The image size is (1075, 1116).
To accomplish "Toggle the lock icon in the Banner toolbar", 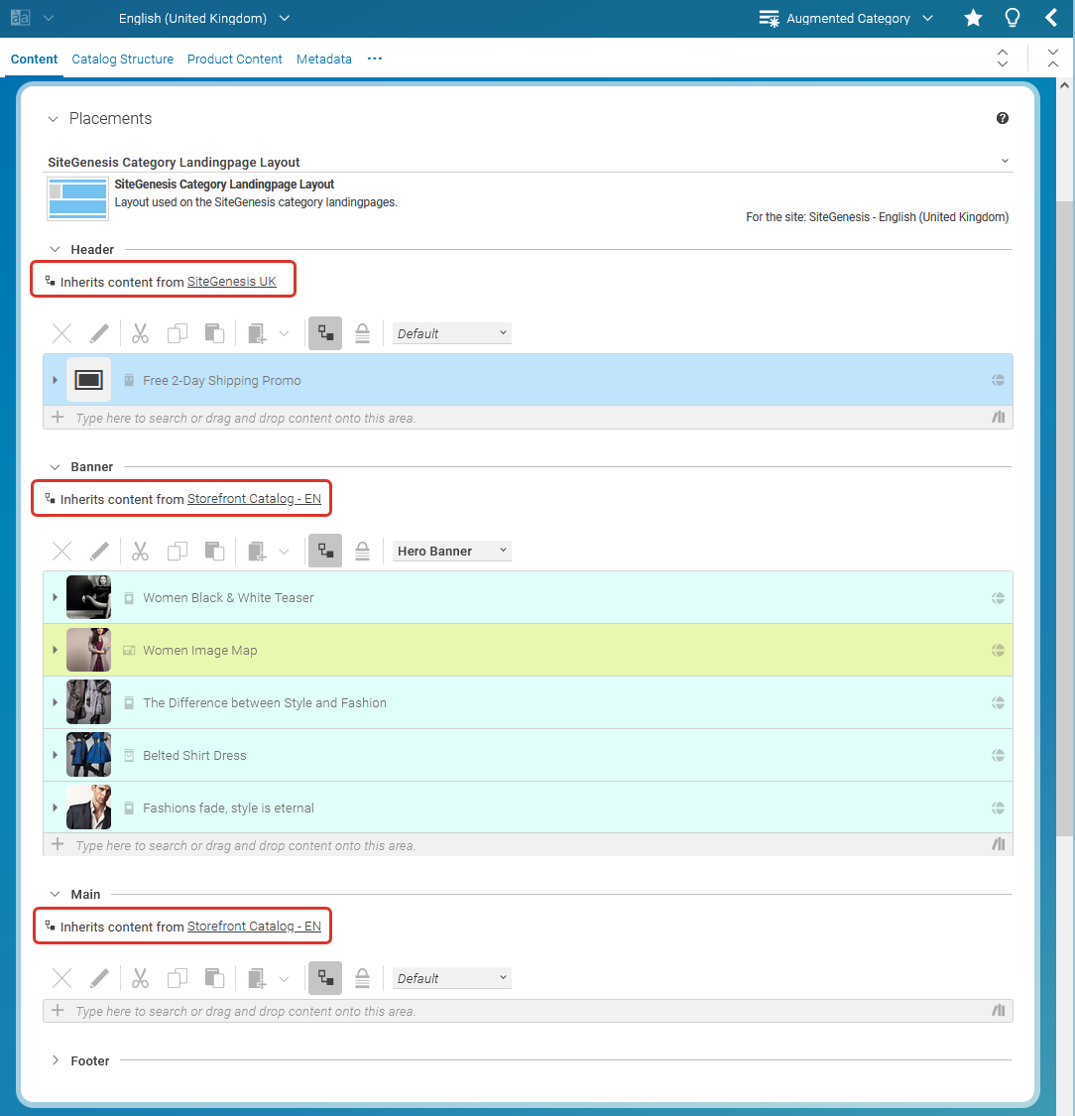I will (362, 551).
